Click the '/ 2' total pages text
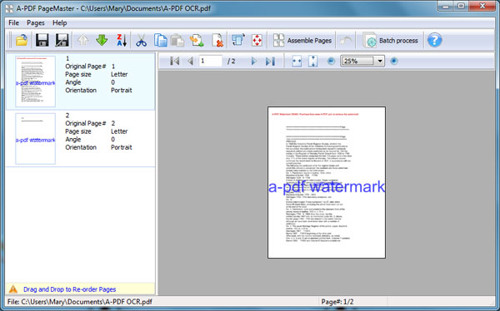This screenshot has height=311, width=500. (x=232, y=61)
